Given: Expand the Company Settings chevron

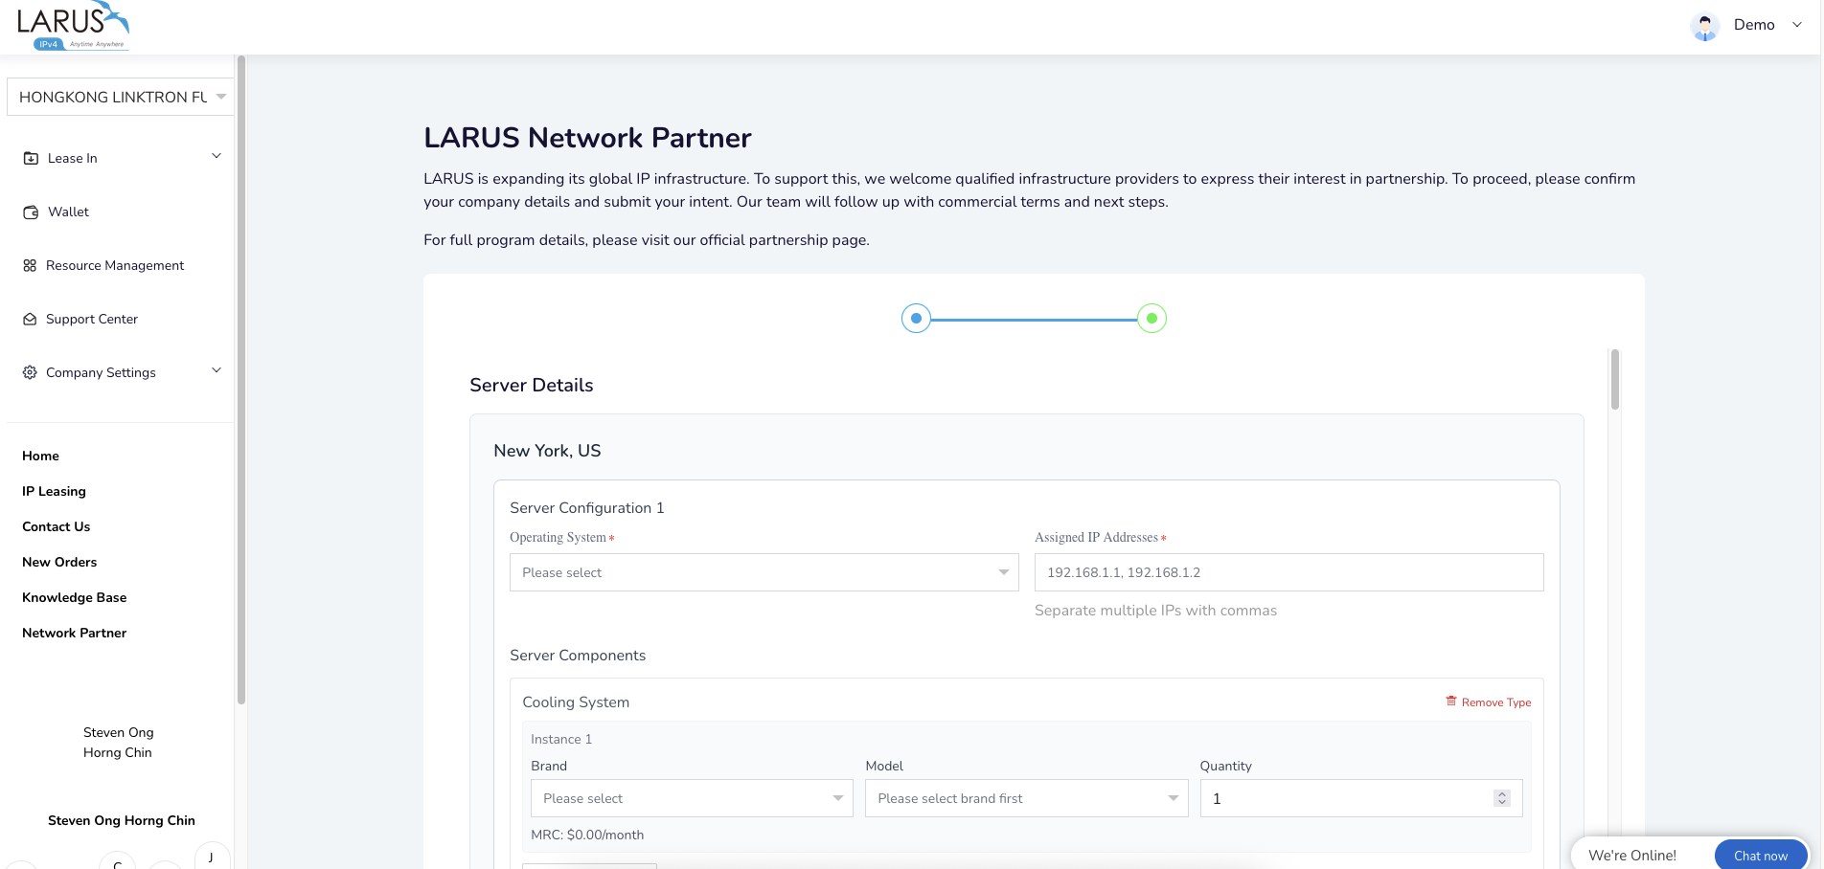Looking at the screenshot, I should click(x=217, y=370).
